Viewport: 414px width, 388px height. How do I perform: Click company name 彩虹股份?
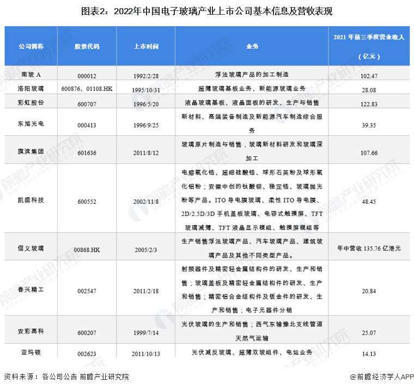[31, 102]
